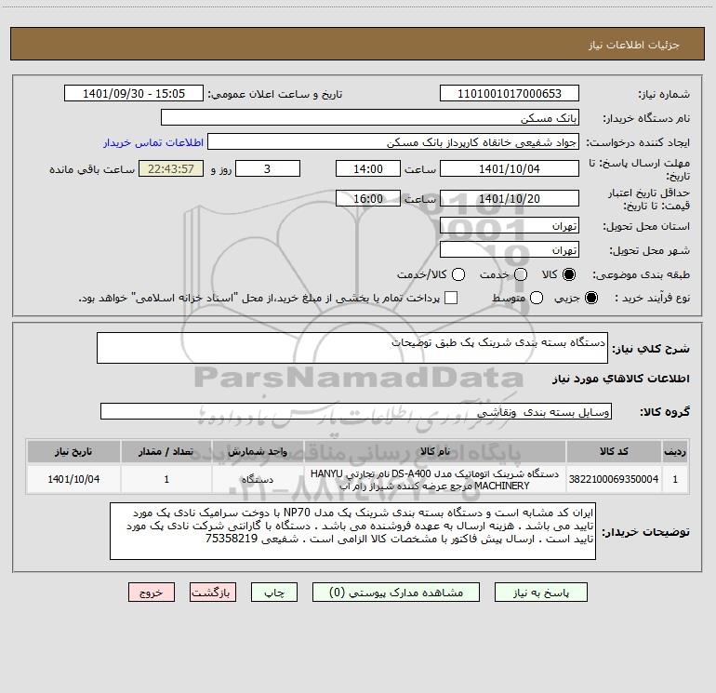Click column header کد کالا
Image resolution: width=716 pixels, height=693 pixels.
614,451
